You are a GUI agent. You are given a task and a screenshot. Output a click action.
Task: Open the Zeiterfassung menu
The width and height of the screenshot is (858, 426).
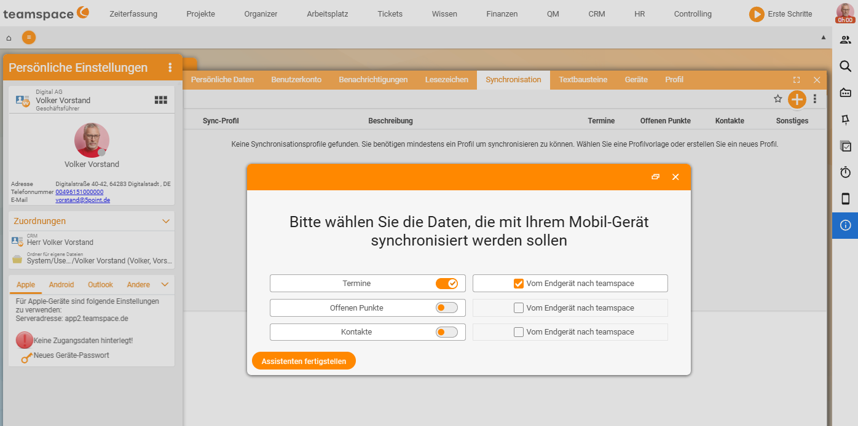click(x=133, y=14)
